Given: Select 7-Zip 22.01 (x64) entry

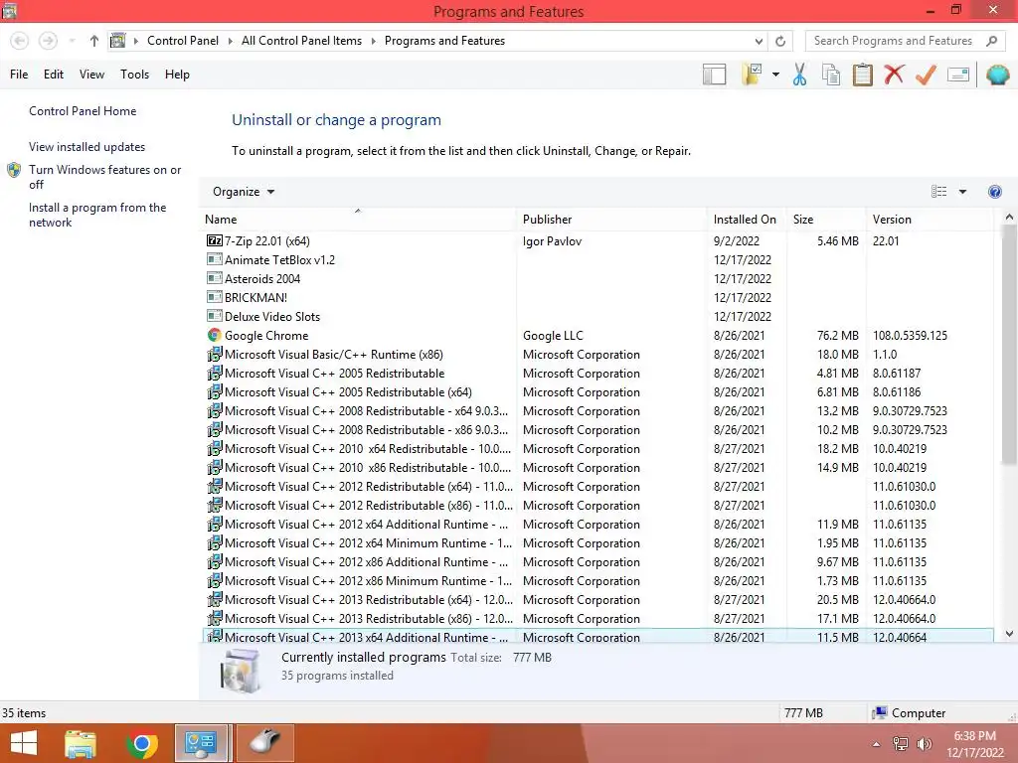Looking at the screenshot, I should point(597,240).
